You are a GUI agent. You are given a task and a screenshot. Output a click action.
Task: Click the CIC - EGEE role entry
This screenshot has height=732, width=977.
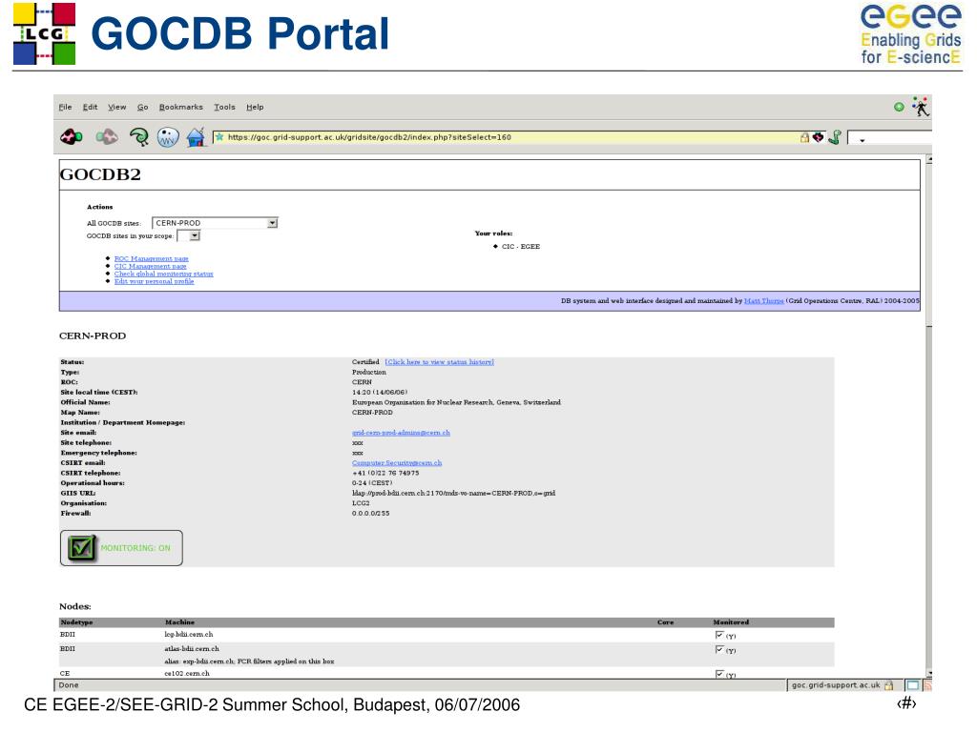point(521,247)
